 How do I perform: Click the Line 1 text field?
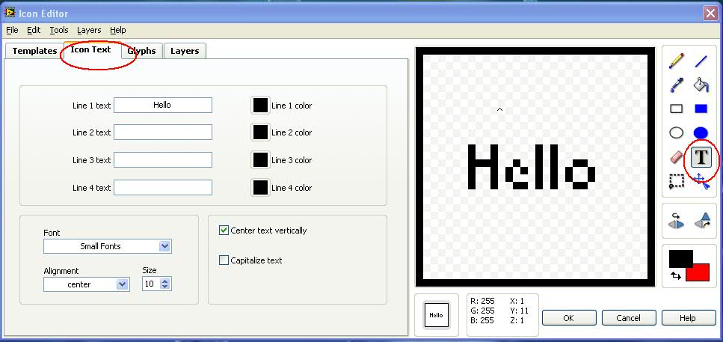163,106
